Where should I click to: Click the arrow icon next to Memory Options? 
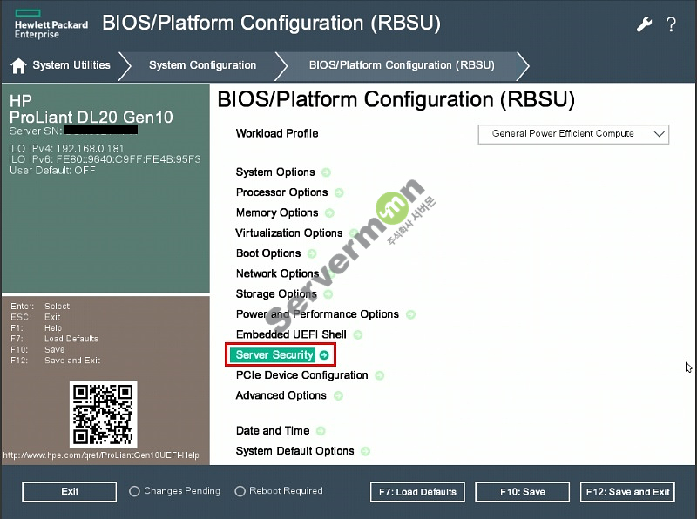(329, 213)
